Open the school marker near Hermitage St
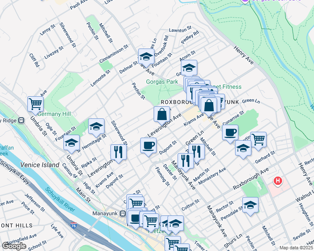 pos(96,126)
